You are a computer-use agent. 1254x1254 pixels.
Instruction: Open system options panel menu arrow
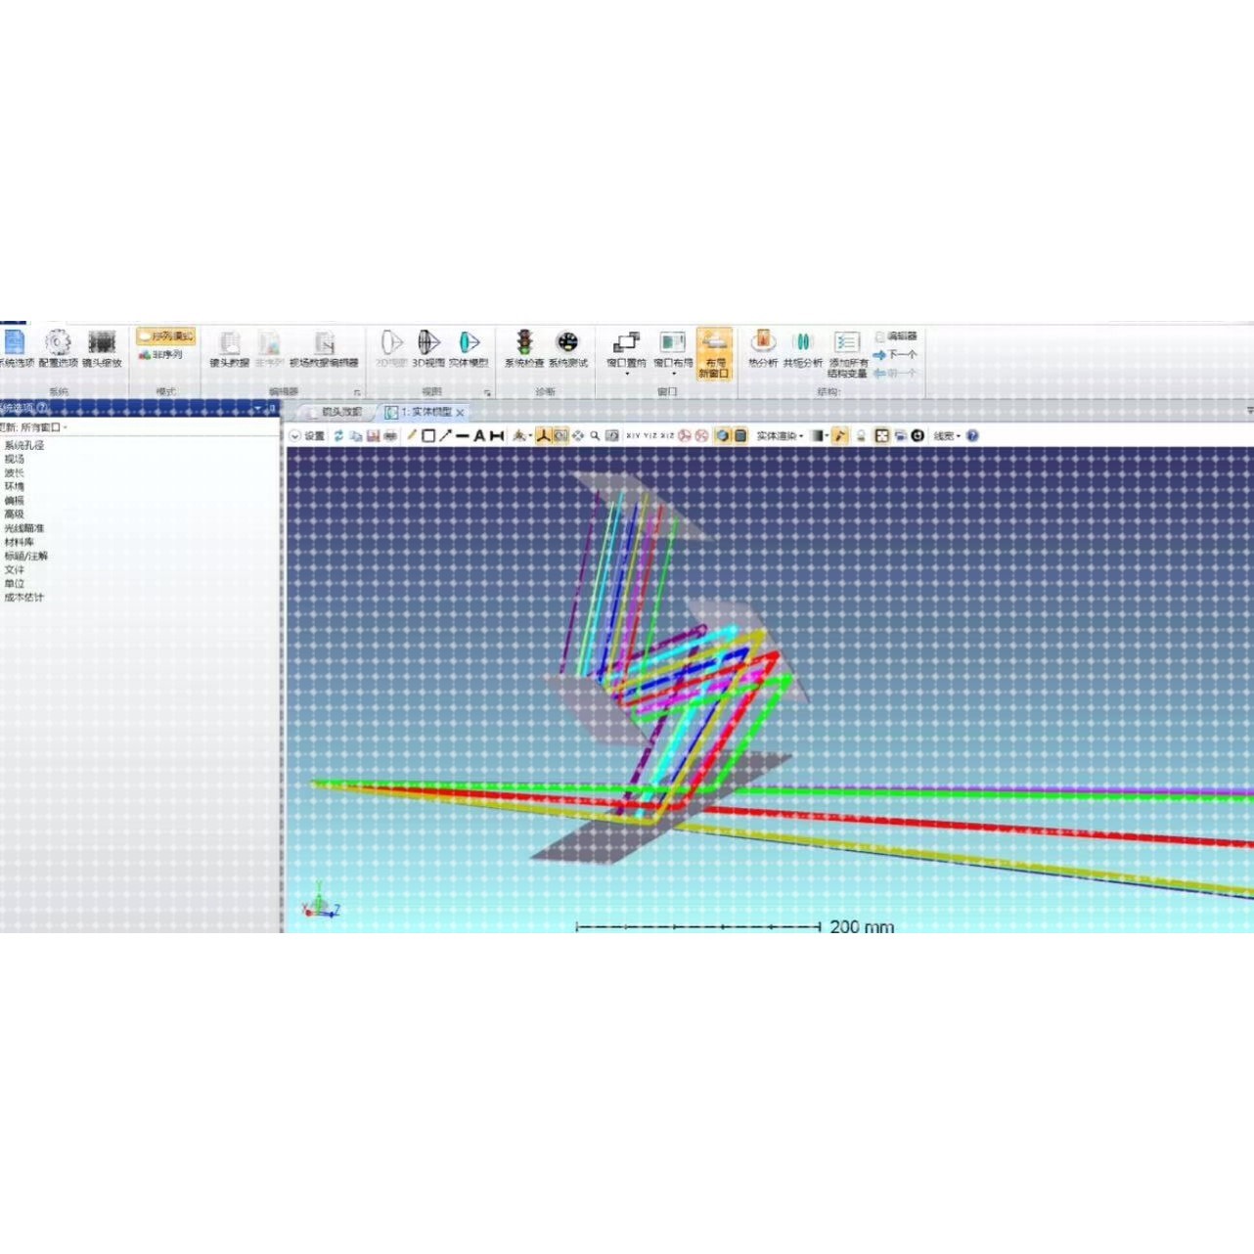tap(259, 409)
